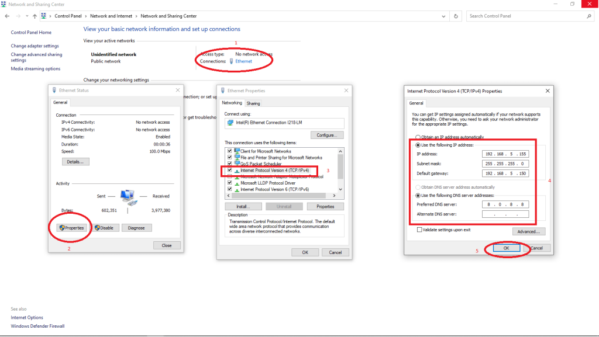The width and height of the screenshot is (599, 337).
Task: Toggle Internet Protocol Version 4 checkbox
Action: pyautogui.click(x=229, y=170)
